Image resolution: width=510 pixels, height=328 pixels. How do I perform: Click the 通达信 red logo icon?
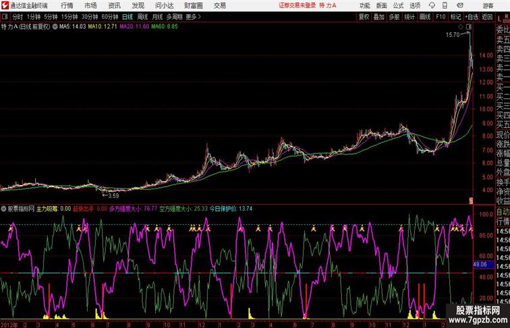point(5,5)
